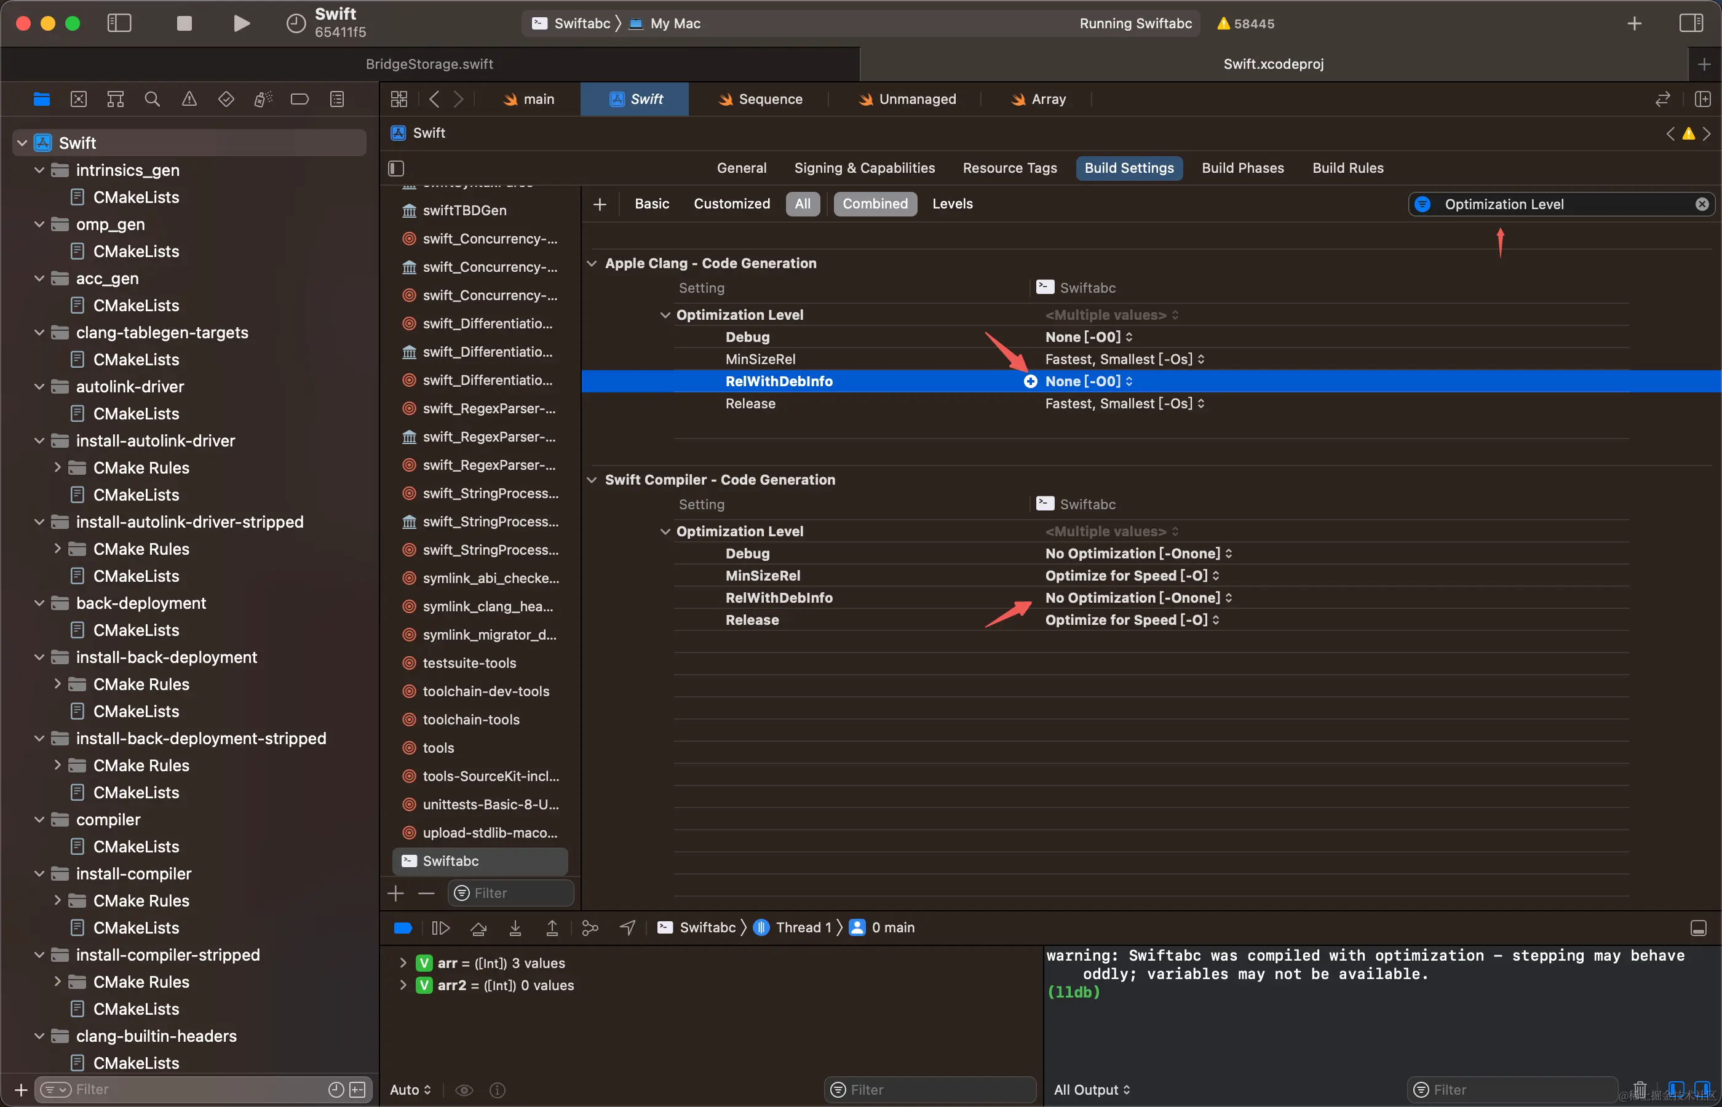
Task: Go forward in editor history
Action: pyautogui.click(x=459, y=99)
